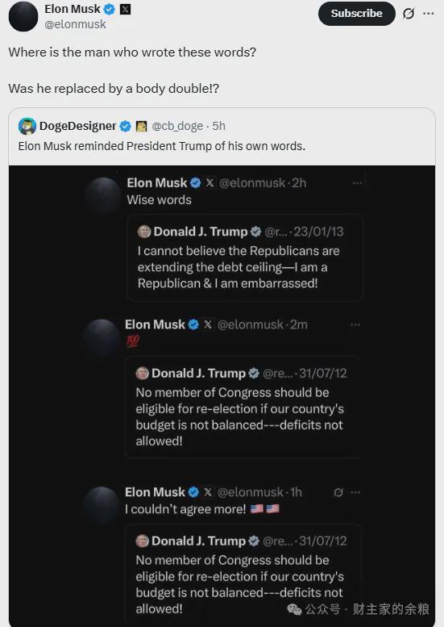Open the @cb_doge handle
This screenshot has width=444, height=627.
[x=177, y=127]
